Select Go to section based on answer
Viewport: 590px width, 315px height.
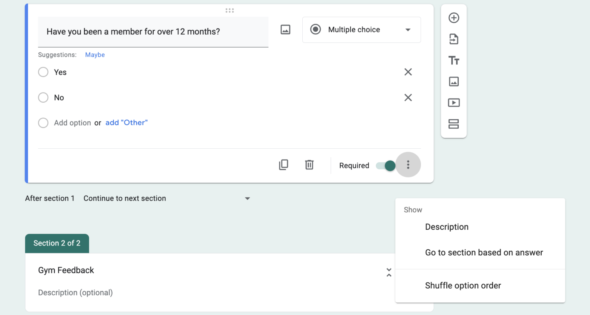pos(484,252)
